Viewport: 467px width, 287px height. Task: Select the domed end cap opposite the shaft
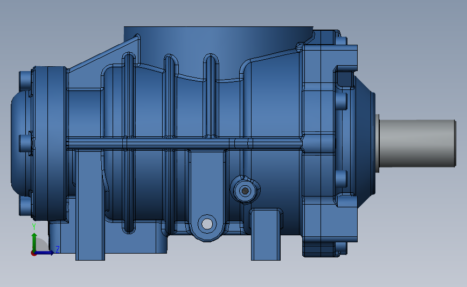coord(21,143)
